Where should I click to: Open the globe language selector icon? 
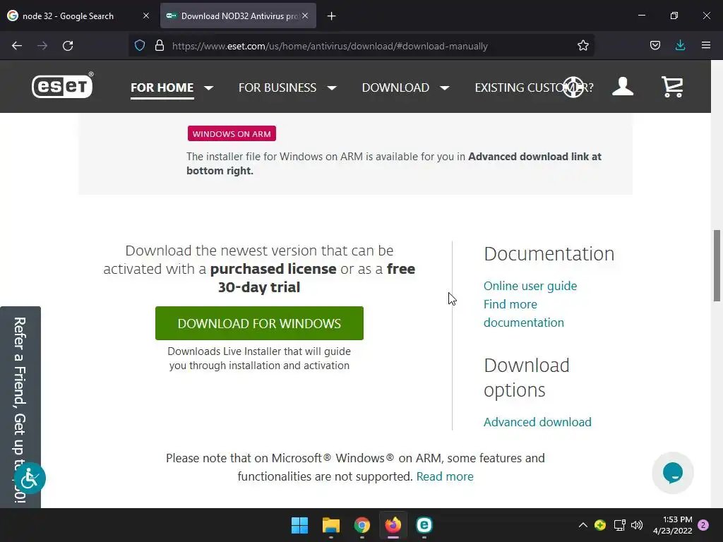[573, 87]
